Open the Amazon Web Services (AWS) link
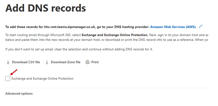 [173, 27]
